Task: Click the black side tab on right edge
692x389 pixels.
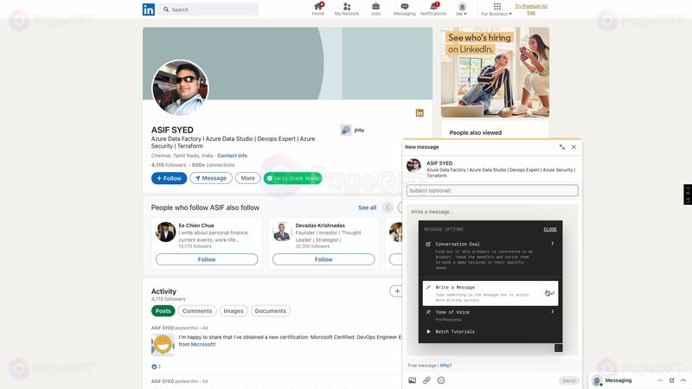Action: point(688,194)
